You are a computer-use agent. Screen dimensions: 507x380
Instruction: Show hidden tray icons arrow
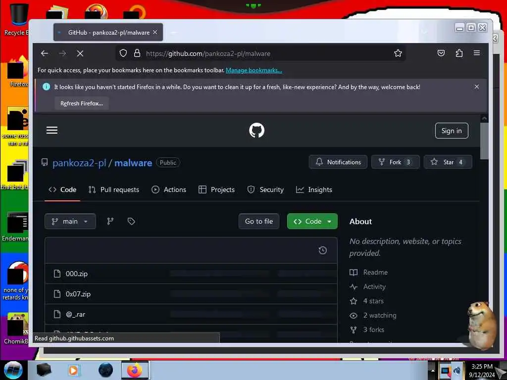(433, 370)
